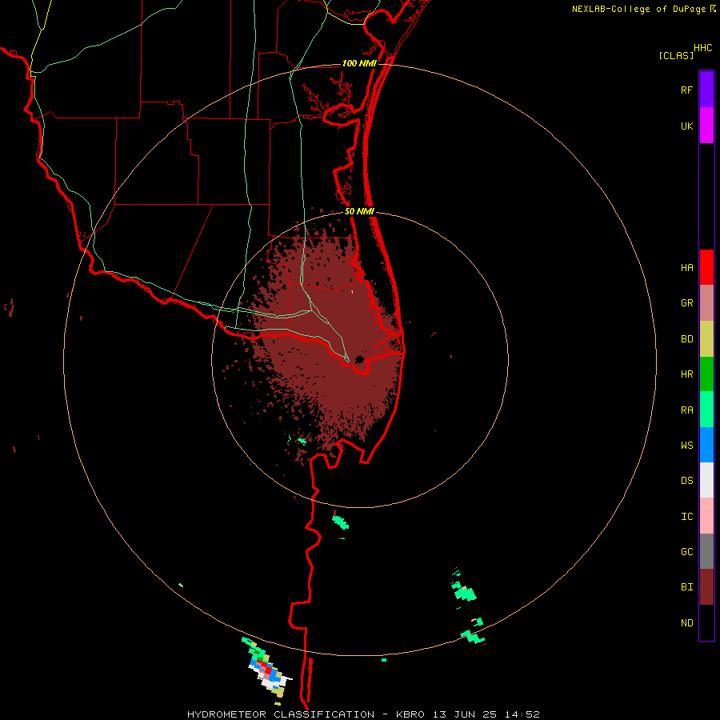Click the BI brown legend swatch

[706, 587]
